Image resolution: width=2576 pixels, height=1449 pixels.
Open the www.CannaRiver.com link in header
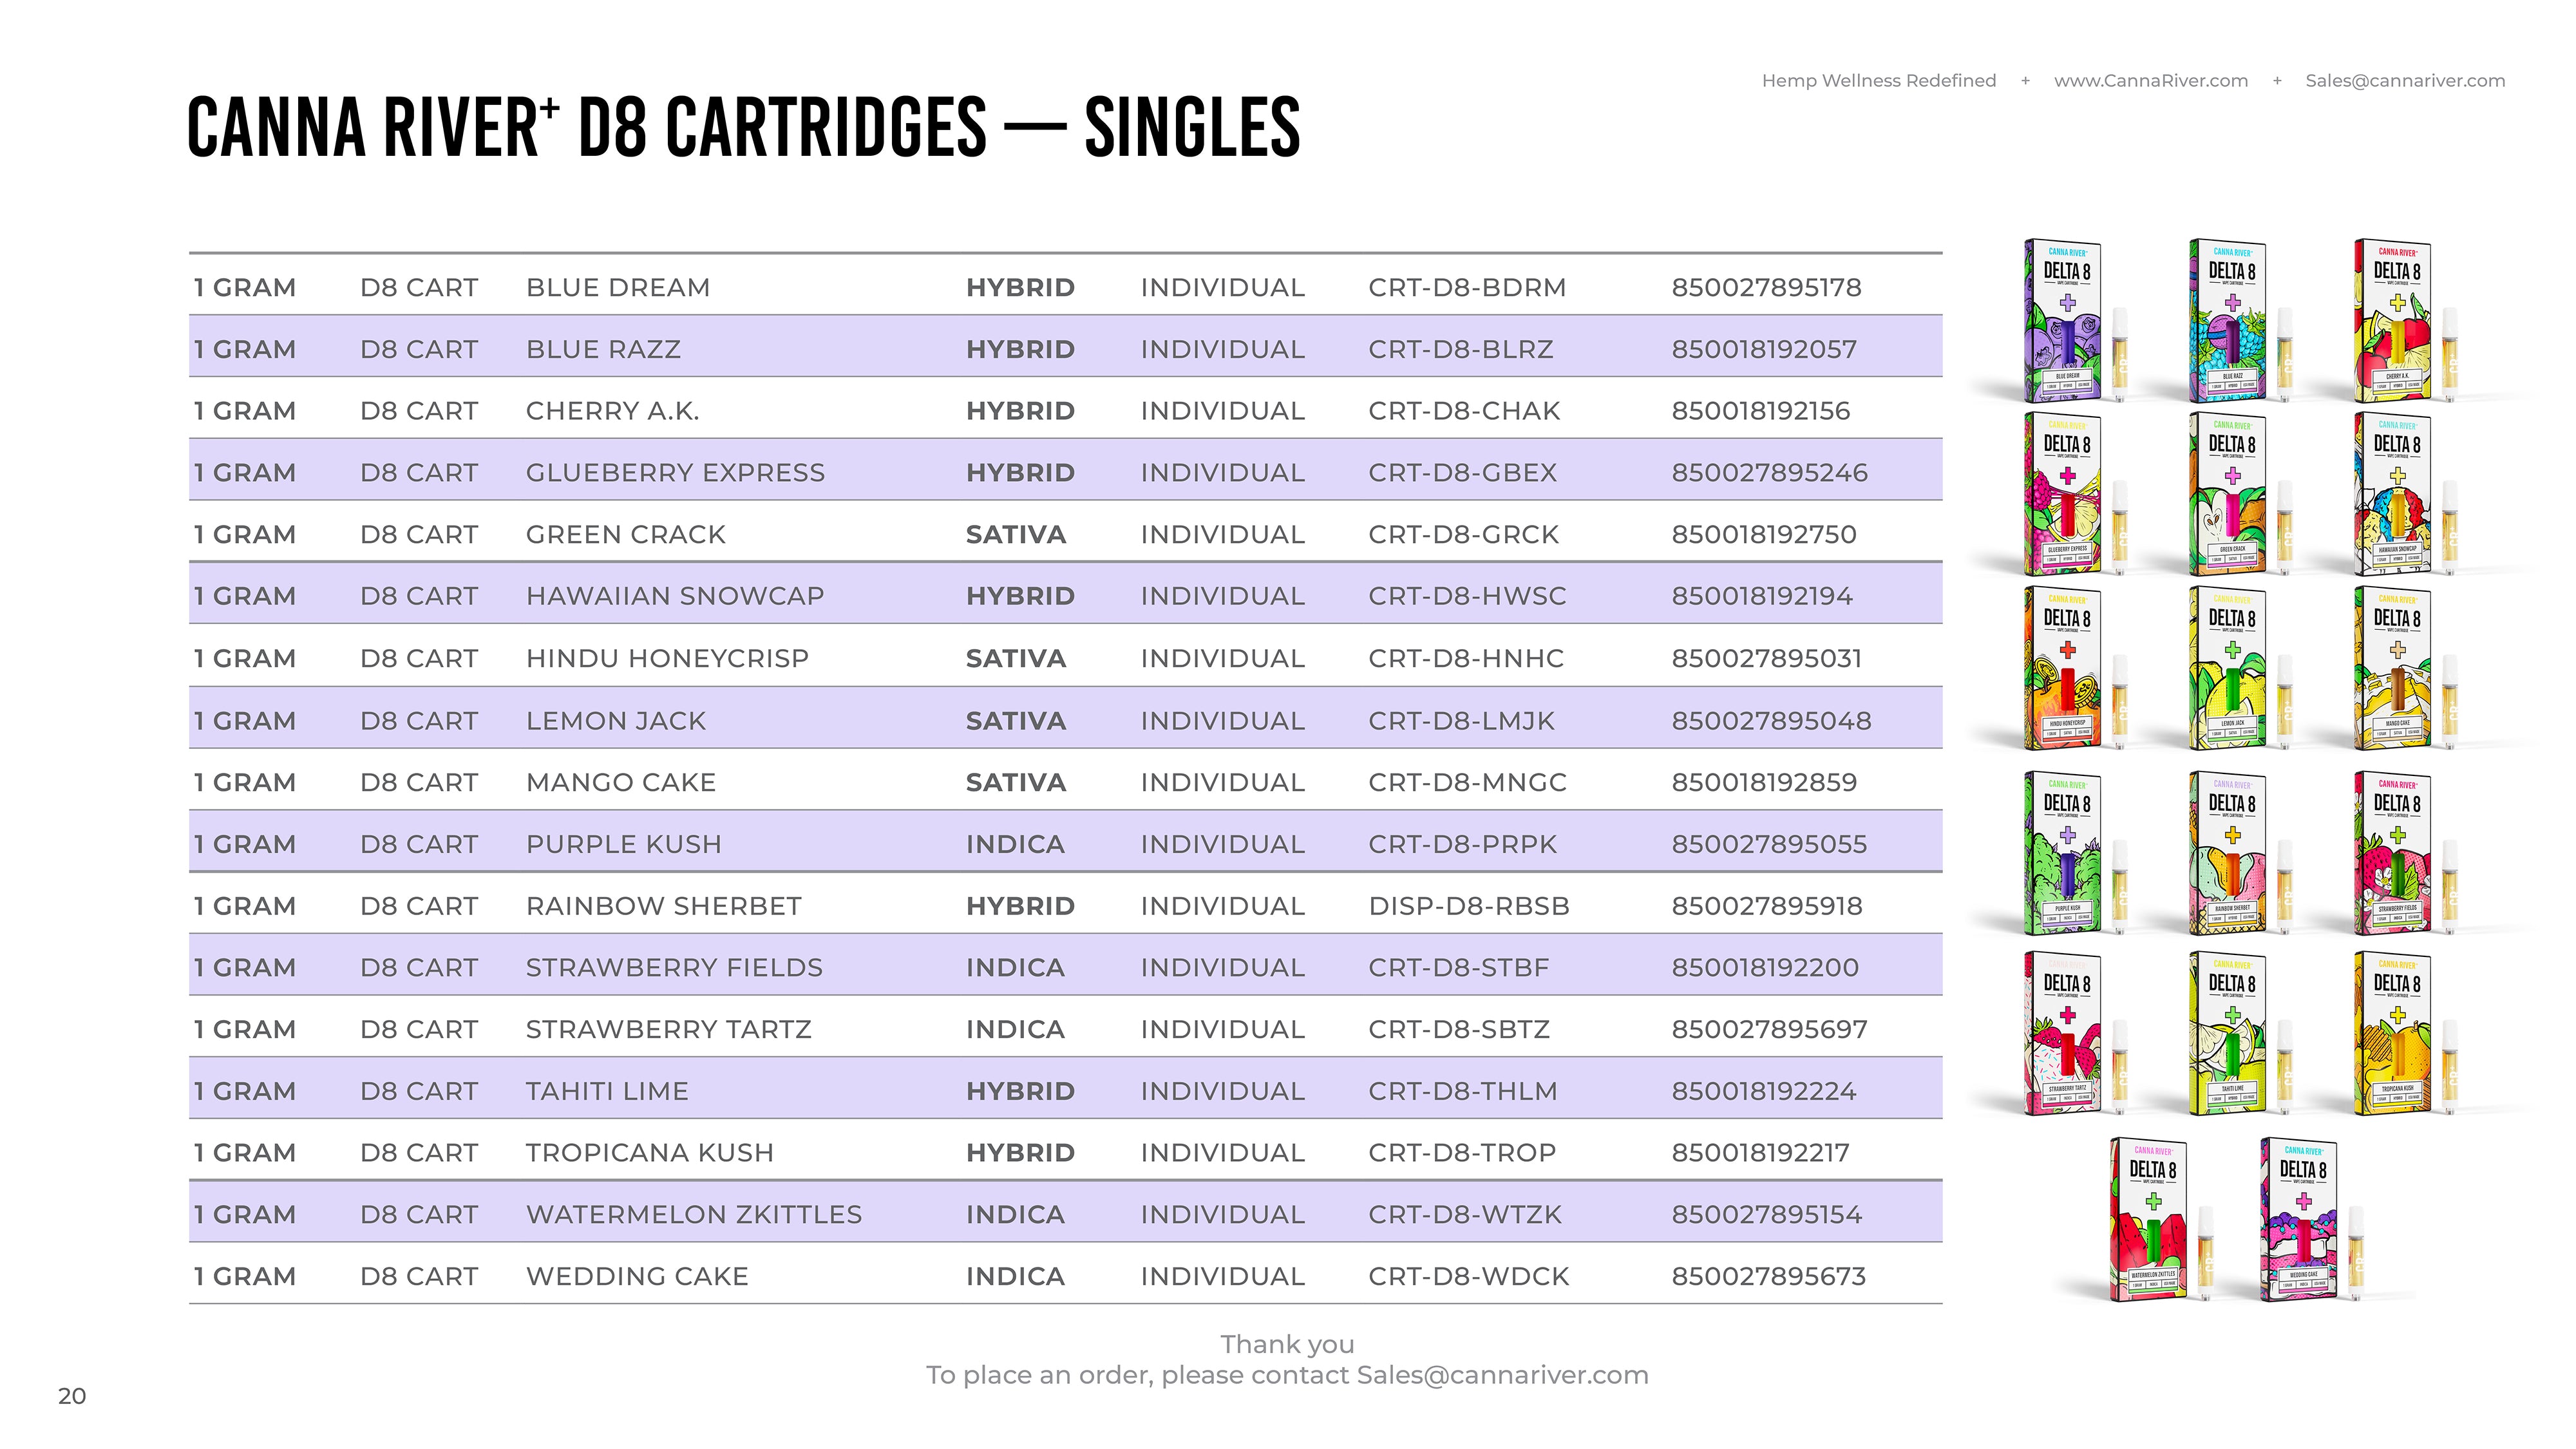(2151, 81)
